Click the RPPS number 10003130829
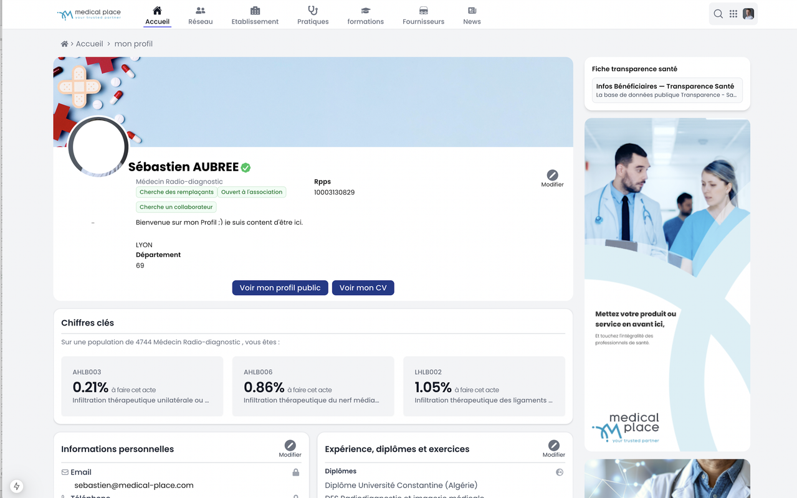The width and height of the screenshot is (797, 498). [334, 192]
